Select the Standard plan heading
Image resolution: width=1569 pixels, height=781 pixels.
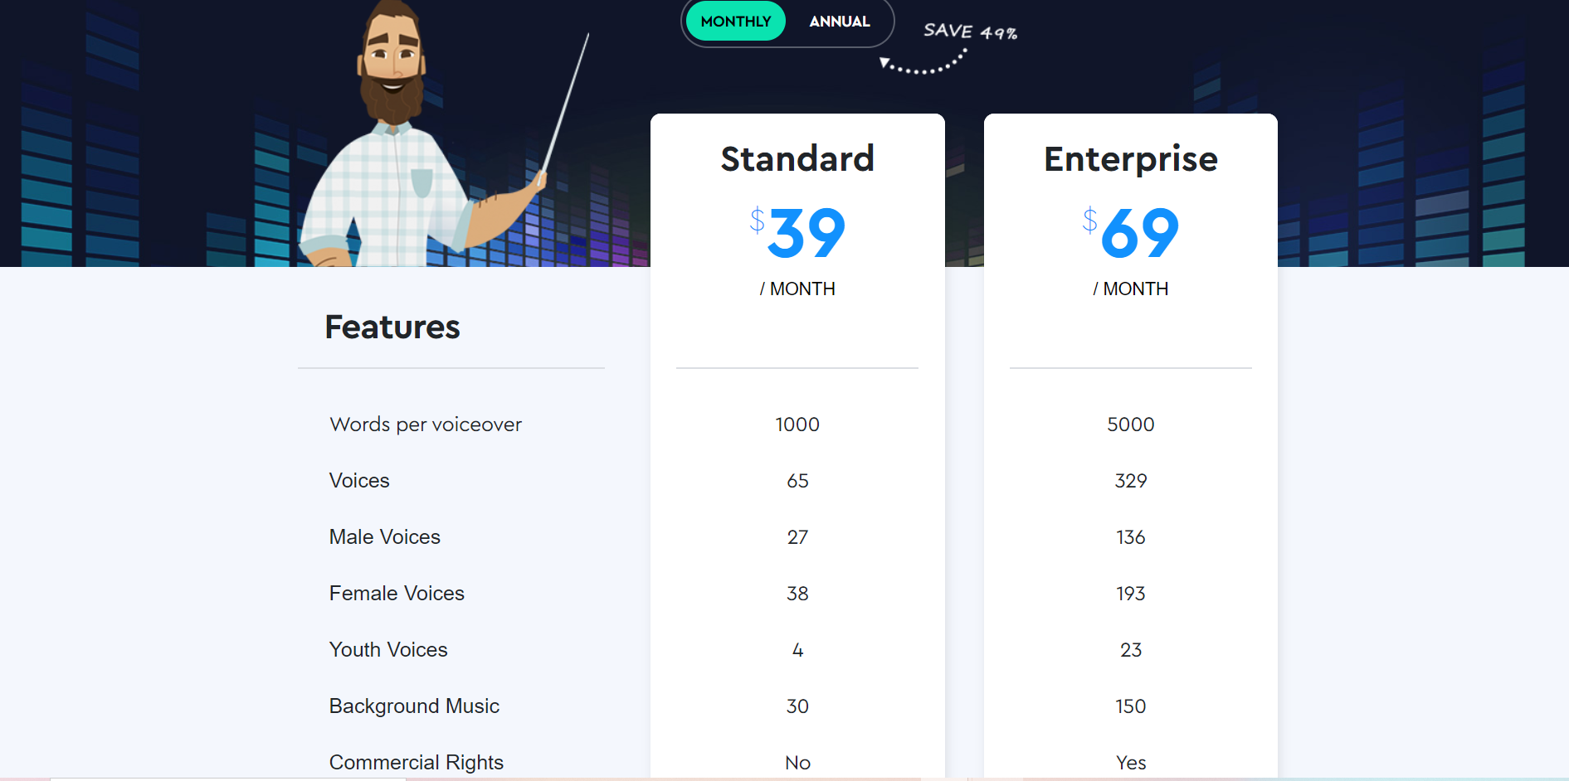pos(797,158)
